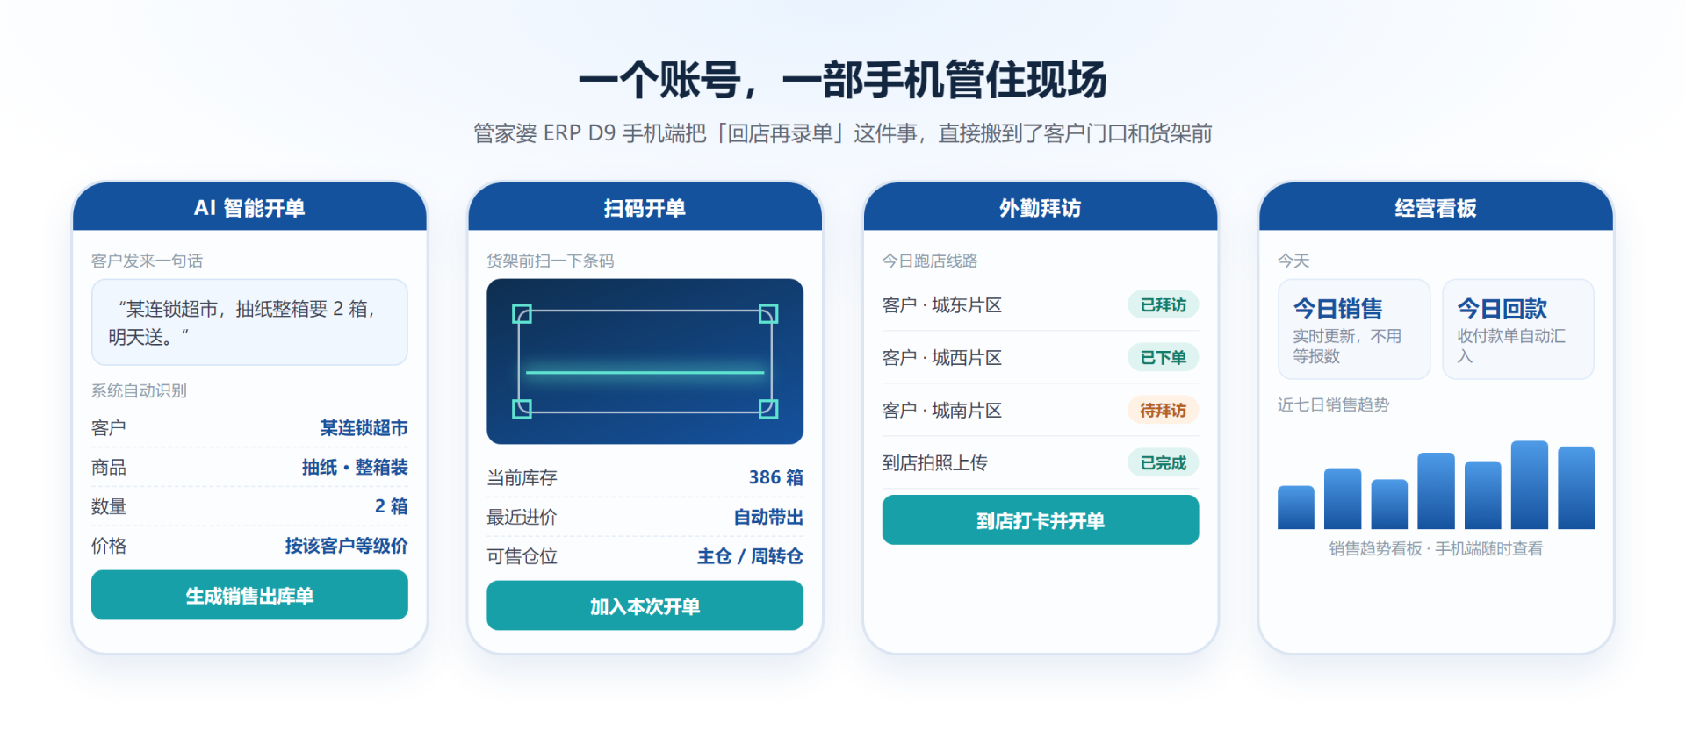Click the 已完成 status badge
The image size is (1686, 730).
pyautogui.click(x=1163, y=462)
